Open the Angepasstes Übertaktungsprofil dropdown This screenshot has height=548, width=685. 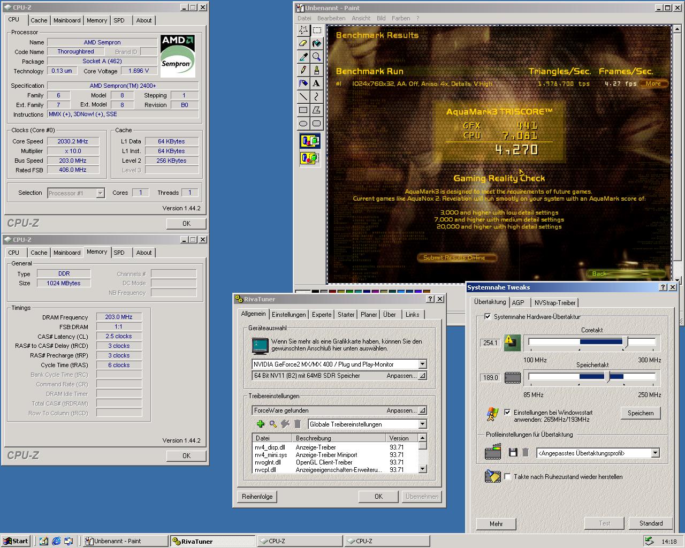(x=655, y=453)
